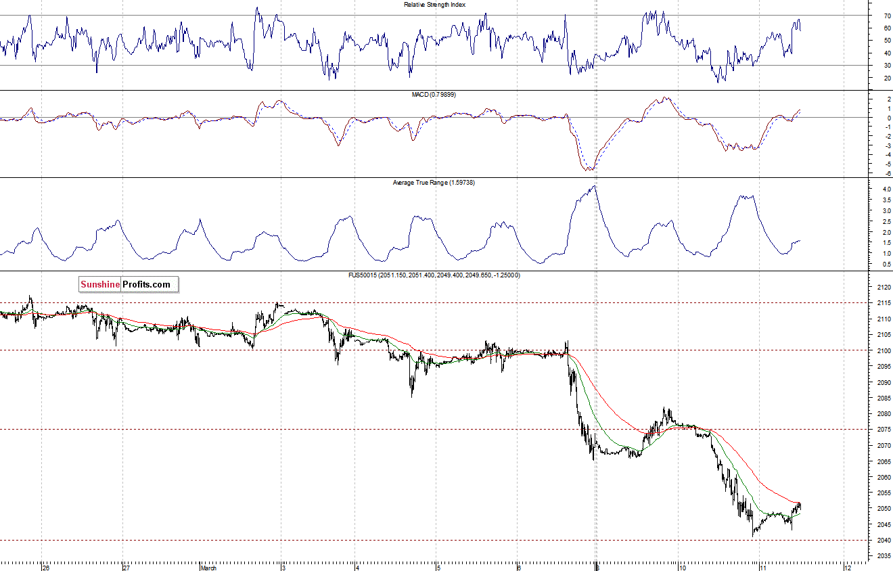Click the date axis label 11

pyautogui.click(x=763, y=568)
